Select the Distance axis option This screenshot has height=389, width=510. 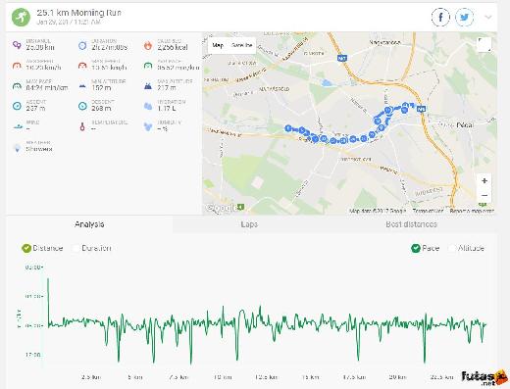pyautogui.click(x=42, y=248)
